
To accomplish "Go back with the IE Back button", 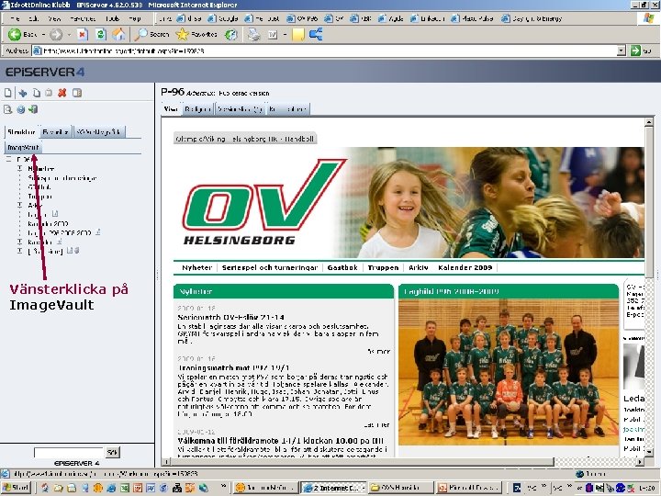I will [22, 34].
